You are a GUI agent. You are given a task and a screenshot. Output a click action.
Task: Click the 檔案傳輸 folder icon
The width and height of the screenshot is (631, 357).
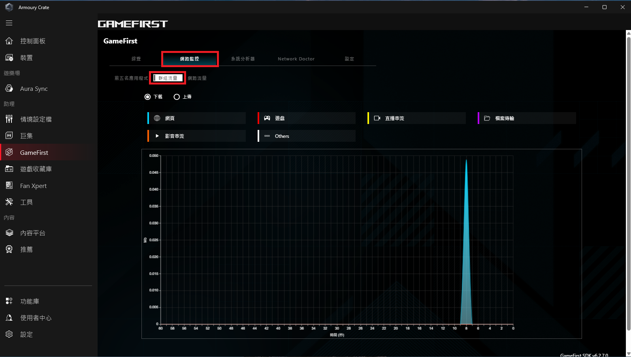point(487,118)
